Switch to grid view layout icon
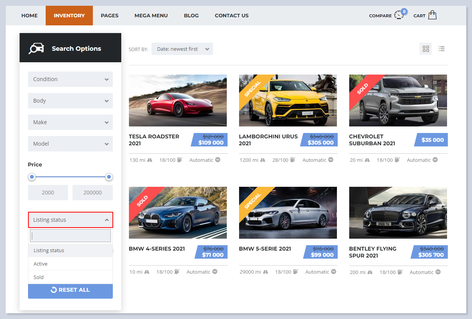Screen dimensions: 472x319 click(426, 49)
